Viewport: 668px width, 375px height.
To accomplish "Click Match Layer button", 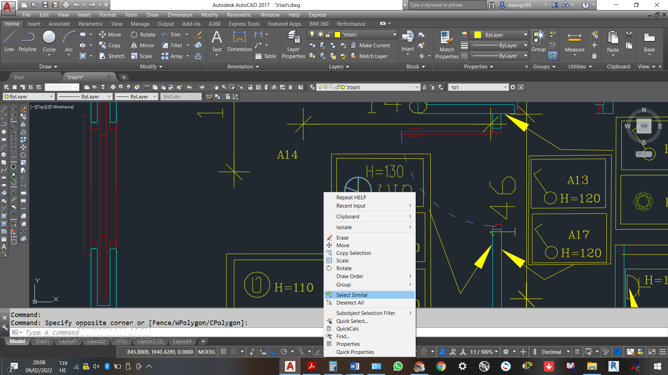I will tap(369, 56).
